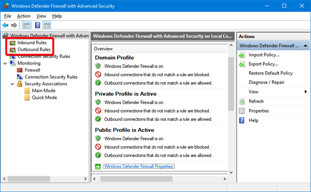Select Main Mode in the tree
The height and width of the screenshot is (192, 311).
(44, 91)
